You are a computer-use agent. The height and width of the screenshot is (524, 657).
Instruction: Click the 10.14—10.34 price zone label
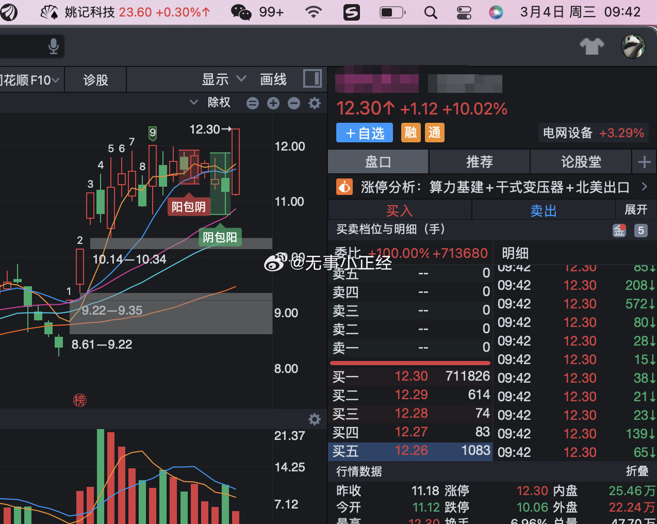129,259
